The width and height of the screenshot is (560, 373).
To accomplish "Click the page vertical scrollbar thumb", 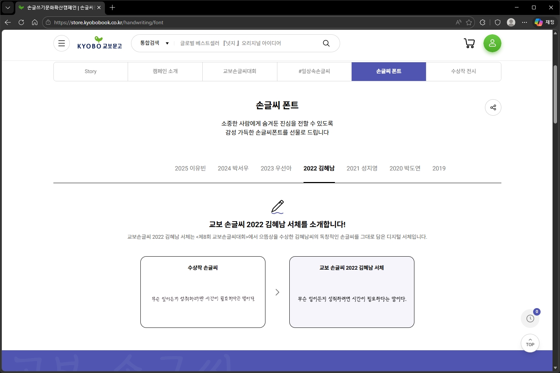I will click(x=555, y=94).
